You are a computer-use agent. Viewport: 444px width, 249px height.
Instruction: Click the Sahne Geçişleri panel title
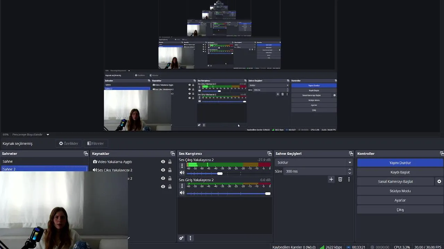(288, 154)
